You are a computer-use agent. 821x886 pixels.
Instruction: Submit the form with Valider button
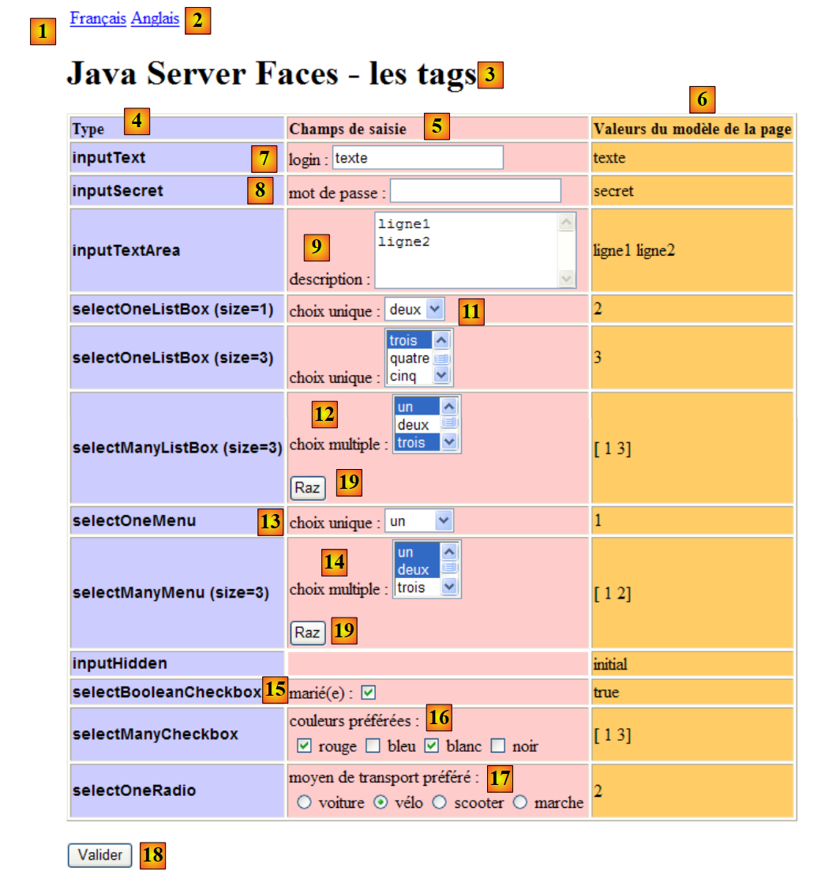pos(99,855)
